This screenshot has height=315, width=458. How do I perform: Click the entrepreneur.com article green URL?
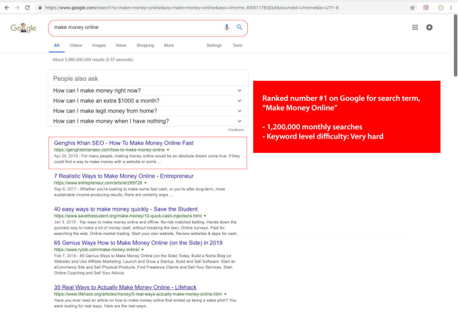tap(98, 183)
